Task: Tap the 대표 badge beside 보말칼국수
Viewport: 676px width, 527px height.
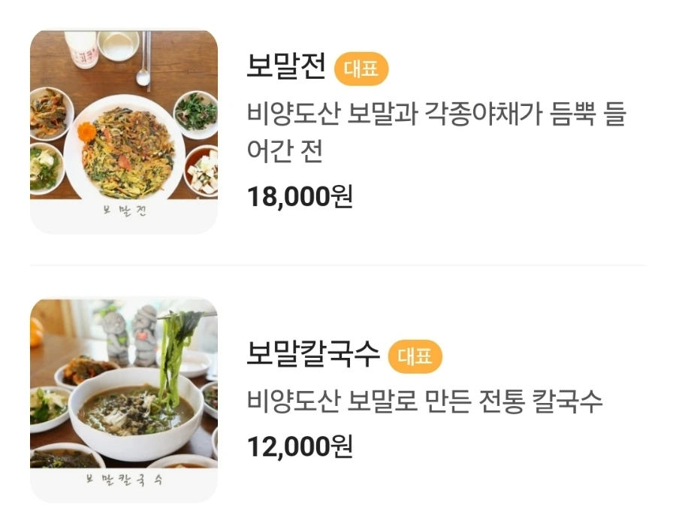Action: pos(415,356)
